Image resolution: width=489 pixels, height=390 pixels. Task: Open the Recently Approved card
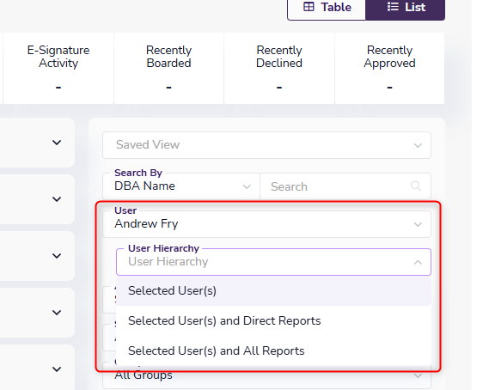[389, 68]
